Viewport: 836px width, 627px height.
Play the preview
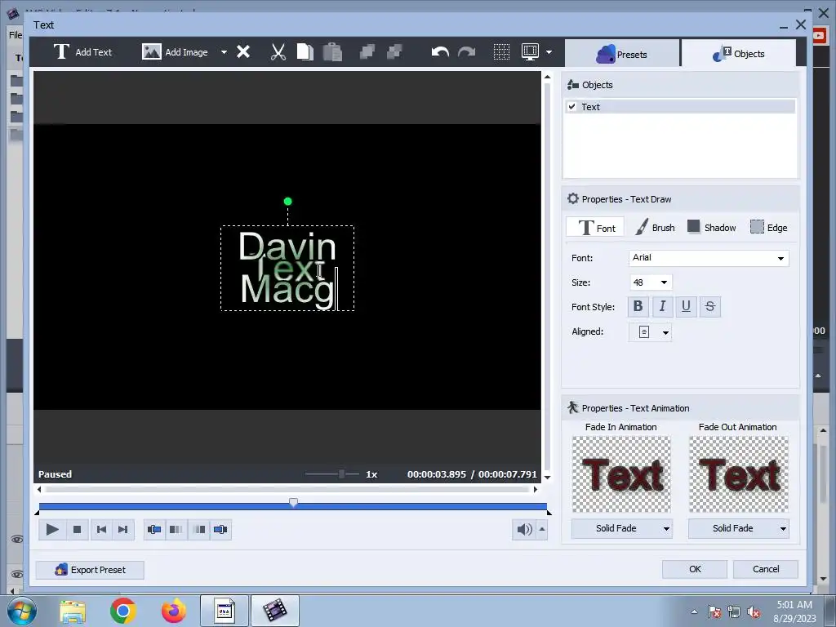51,529
